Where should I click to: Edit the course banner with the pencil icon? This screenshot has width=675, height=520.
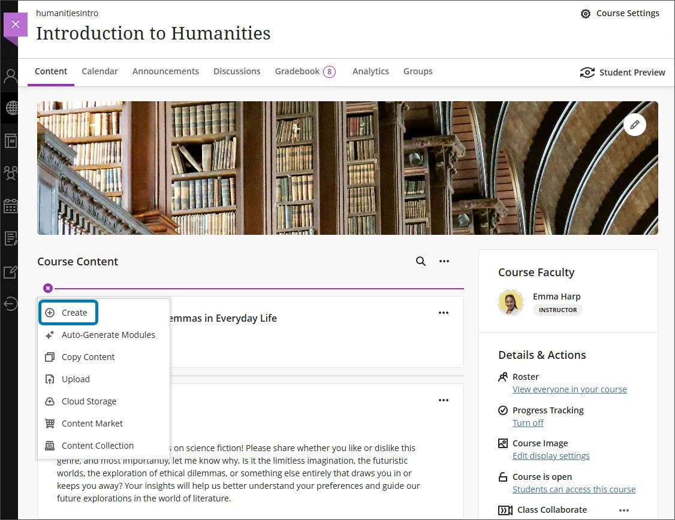click(635, 125)
